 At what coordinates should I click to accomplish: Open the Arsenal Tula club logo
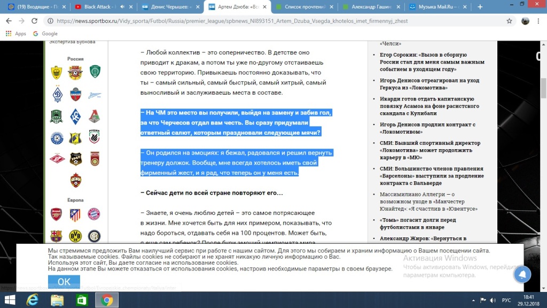point(75,72)
